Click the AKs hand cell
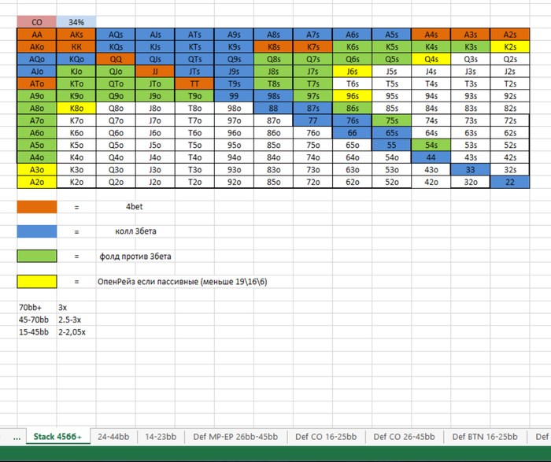Viewport: 551px width, 462px height. tap(76, 35)
